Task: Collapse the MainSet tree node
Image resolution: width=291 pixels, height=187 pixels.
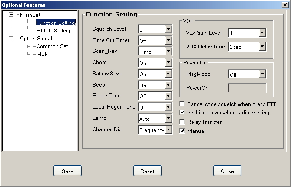Action: point(11,15)
